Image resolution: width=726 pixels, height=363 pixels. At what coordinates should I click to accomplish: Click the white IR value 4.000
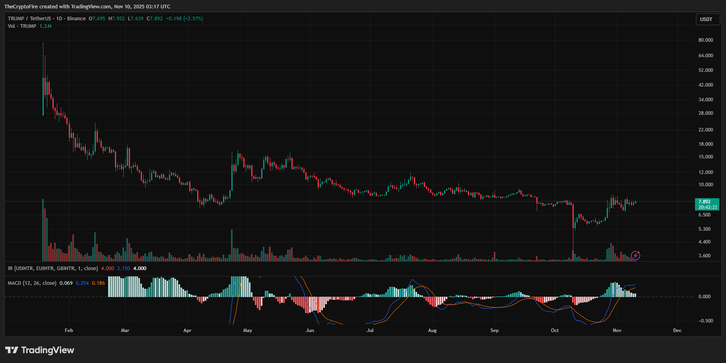click(140, 268)
